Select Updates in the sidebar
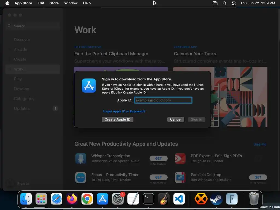The width and height of the screenshot is (280, 210). tap(33, 109)
